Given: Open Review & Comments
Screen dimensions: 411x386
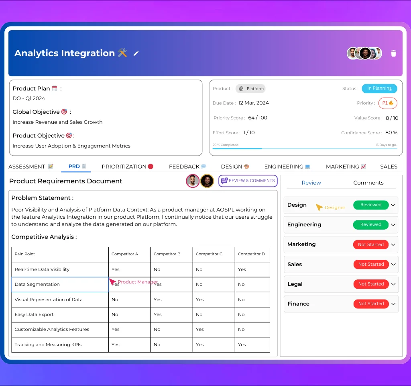Looking at the screenshot, I should (x=248, y=181).
